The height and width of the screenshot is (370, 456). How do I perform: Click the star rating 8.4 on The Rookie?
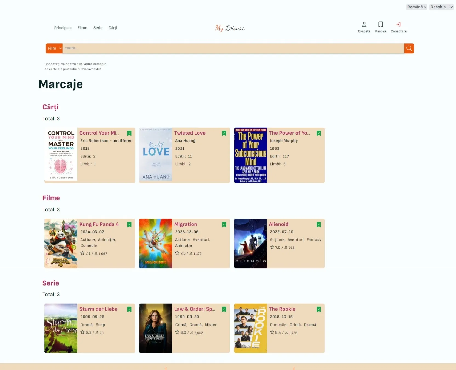coord(275,332)
